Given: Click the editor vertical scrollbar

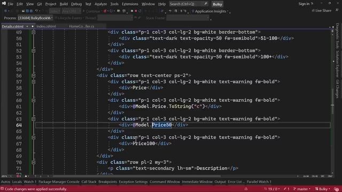Looking at the screenshot, I should 332,102.
